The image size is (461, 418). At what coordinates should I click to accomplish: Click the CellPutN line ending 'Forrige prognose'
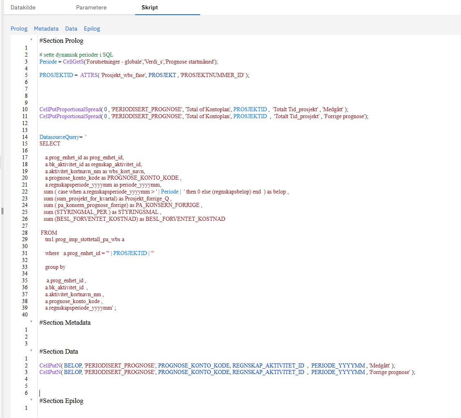coord(227,372)
